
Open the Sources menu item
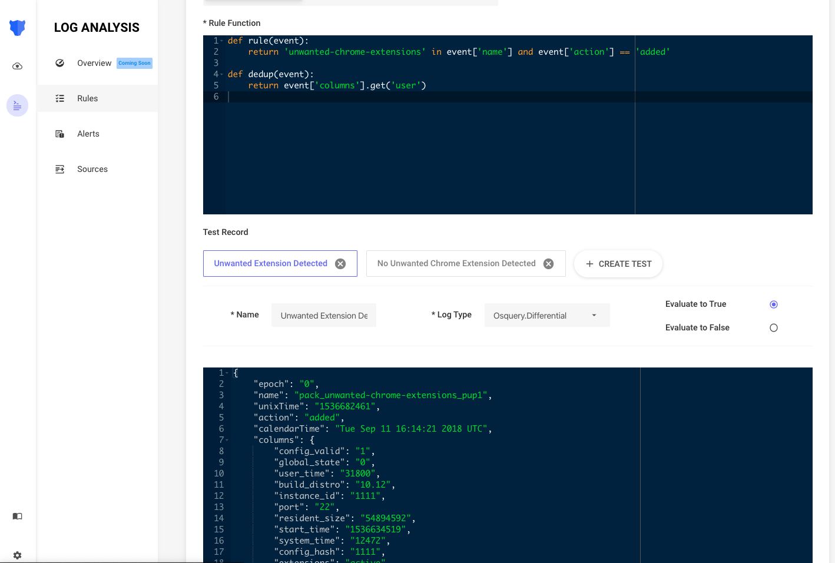click(98, 169)
